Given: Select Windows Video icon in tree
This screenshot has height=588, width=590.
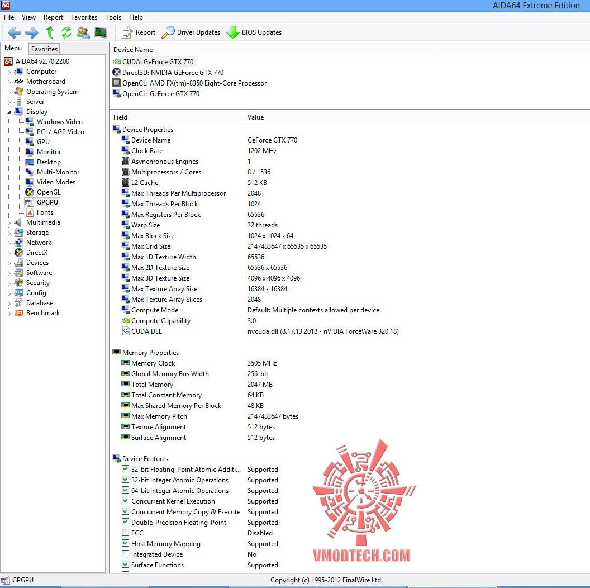Looking at the screenshot, I should coord(30,122).
